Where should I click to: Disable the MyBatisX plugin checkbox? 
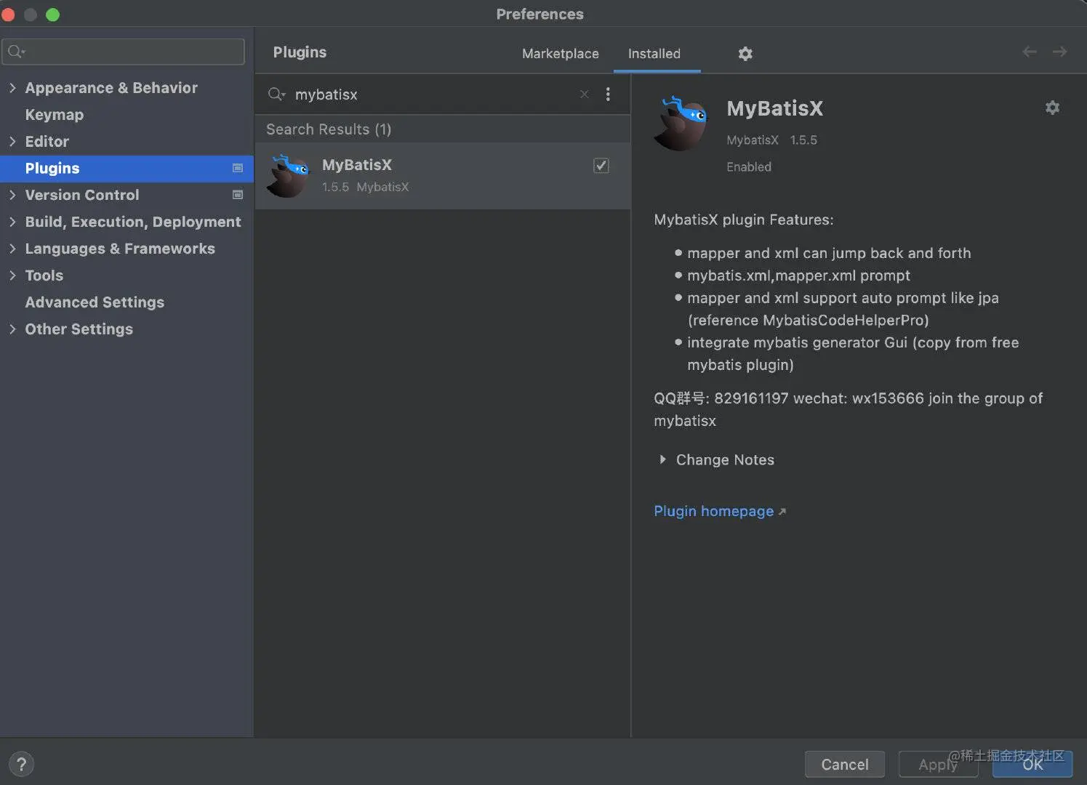pyautogui.click(x=601, y=166)
